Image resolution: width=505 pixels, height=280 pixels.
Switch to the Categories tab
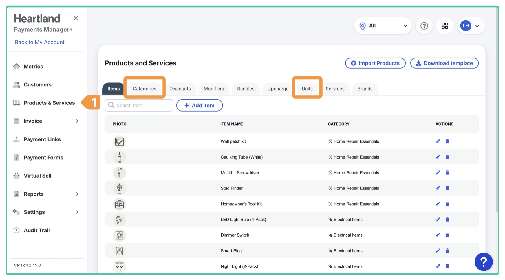click(144, 89)
